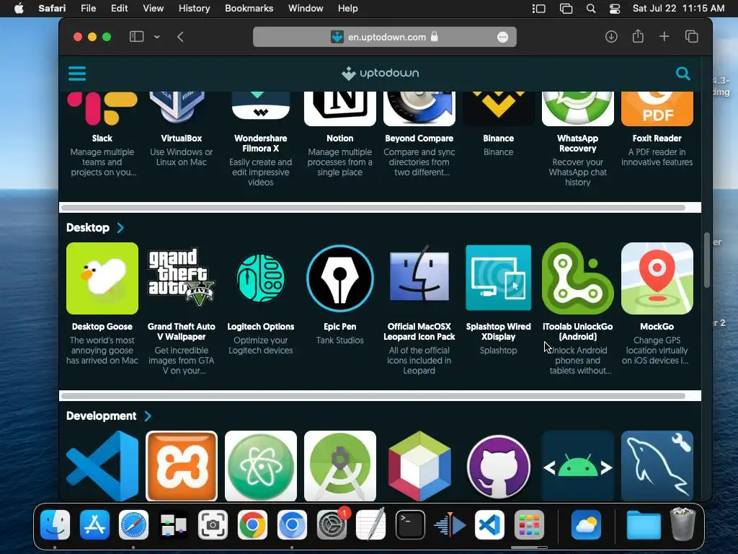
Task: Open Finder from the Dock
Action: 55,525
